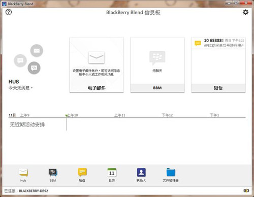Screen dimensions: 254x197
Task: Click 无聊天 text in BBM card
Action: point(157,71)
